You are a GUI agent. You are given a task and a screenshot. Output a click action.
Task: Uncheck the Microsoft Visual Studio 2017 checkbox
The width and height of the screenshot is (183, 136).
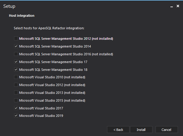16,108
